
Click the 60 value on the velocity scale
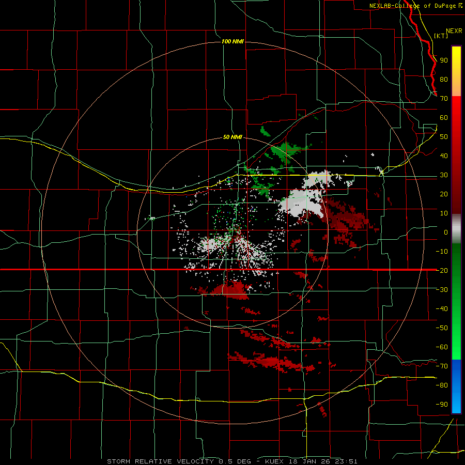tap(444, 117)
